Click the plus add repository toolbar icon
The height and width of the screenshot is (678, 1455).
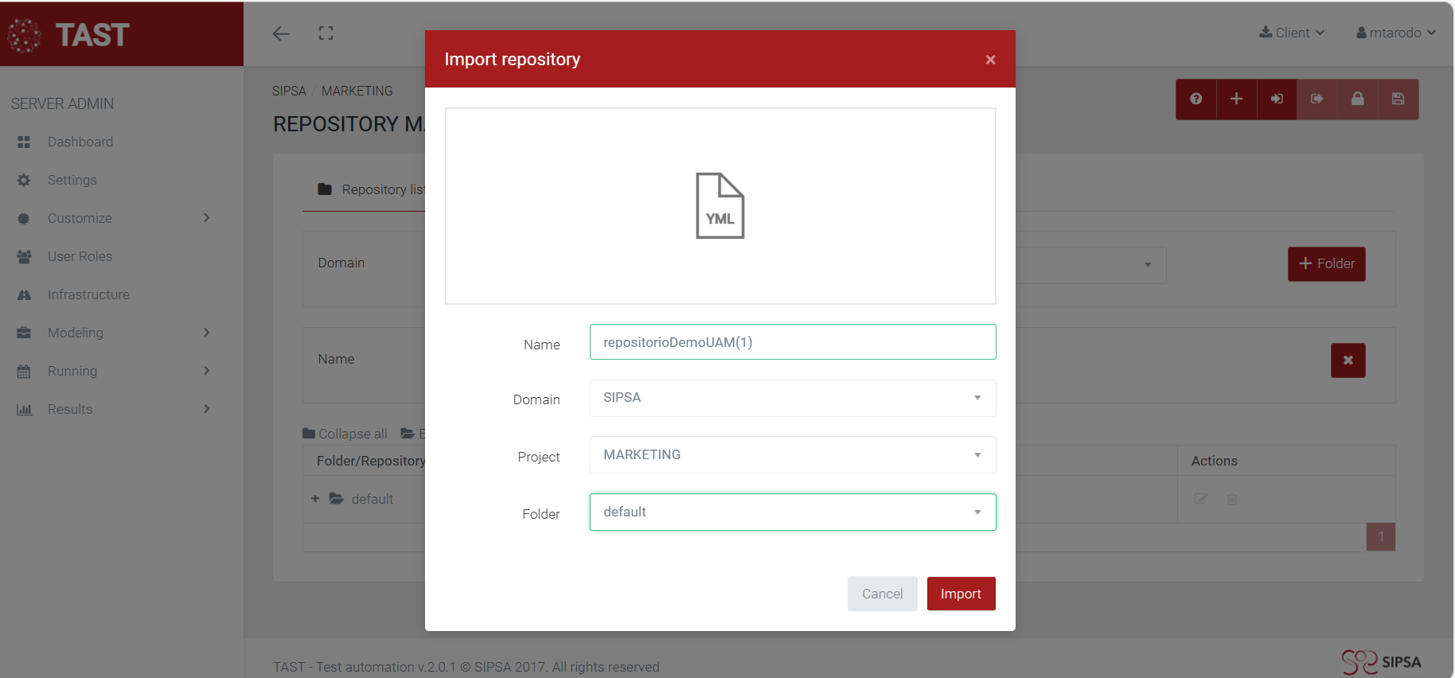tap(1236, 99)
